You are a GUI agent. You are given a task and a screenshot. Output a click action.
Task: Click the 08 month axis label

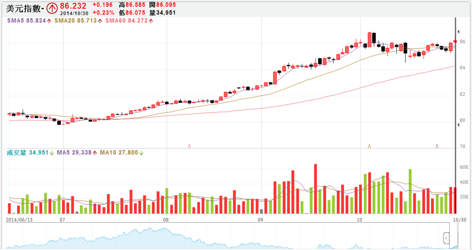(x=166, y=219)
